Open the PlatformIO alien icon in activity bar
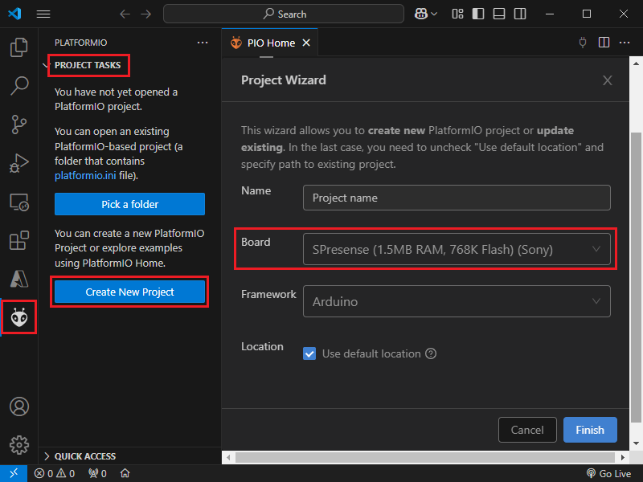This screenshot has width=643, height=482. [x=19, y=318]
